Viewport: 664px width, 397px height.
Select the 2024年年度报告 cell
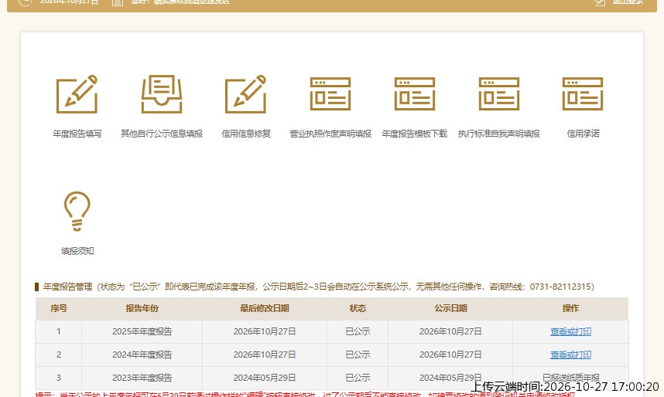click(x=142, y=355)
